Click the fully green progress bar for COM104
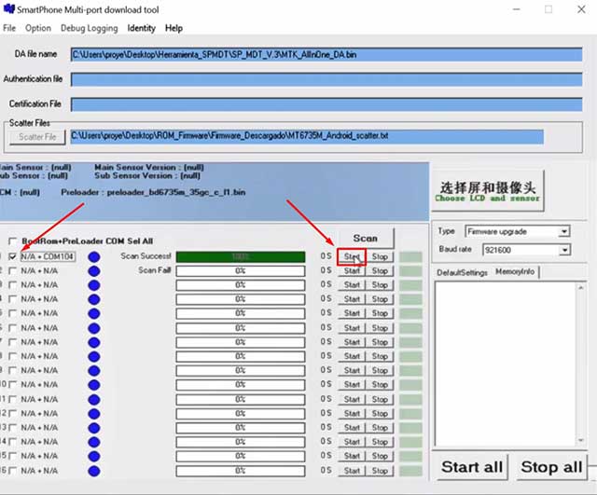 241,256
